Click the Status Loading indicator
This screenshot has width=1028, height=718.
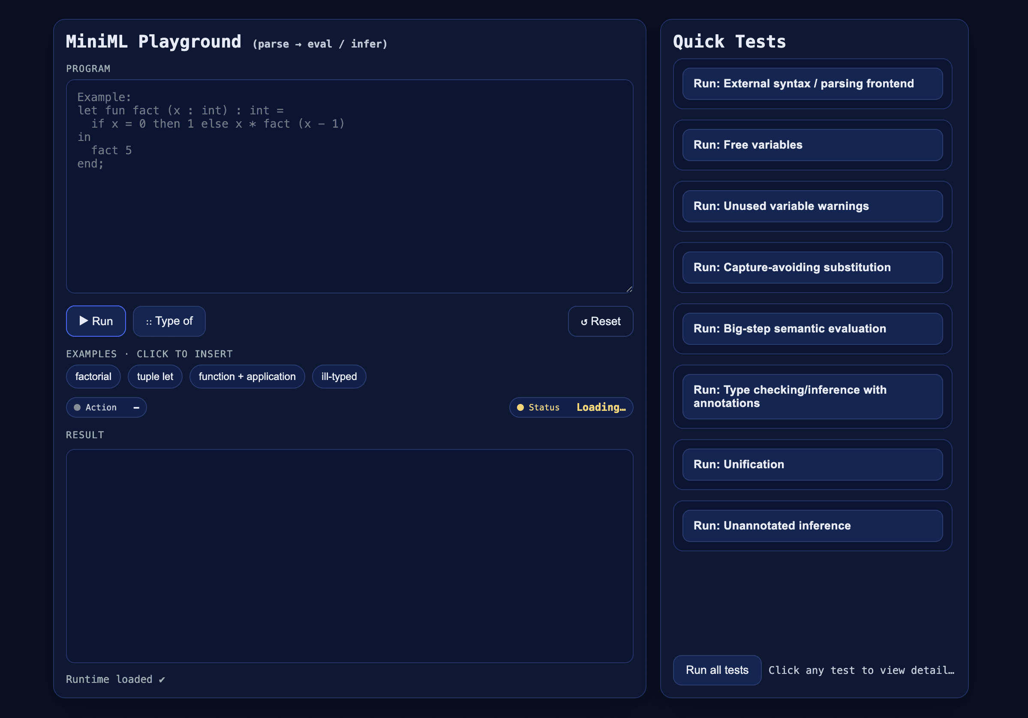point(571,407)
